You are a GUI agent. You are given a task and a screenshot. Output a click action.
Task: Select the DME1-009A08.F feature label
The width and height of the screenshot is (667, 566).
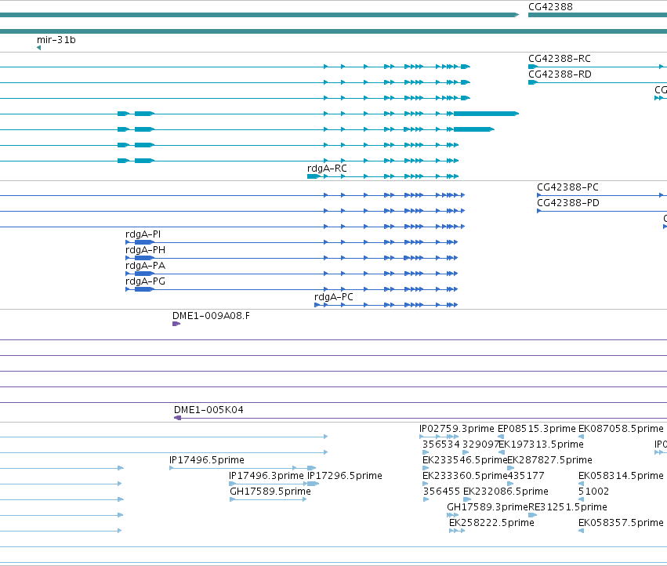(x=211, y=316)
